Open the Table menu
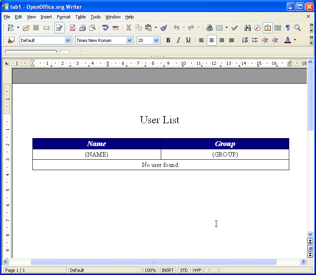 click(81, 17)
